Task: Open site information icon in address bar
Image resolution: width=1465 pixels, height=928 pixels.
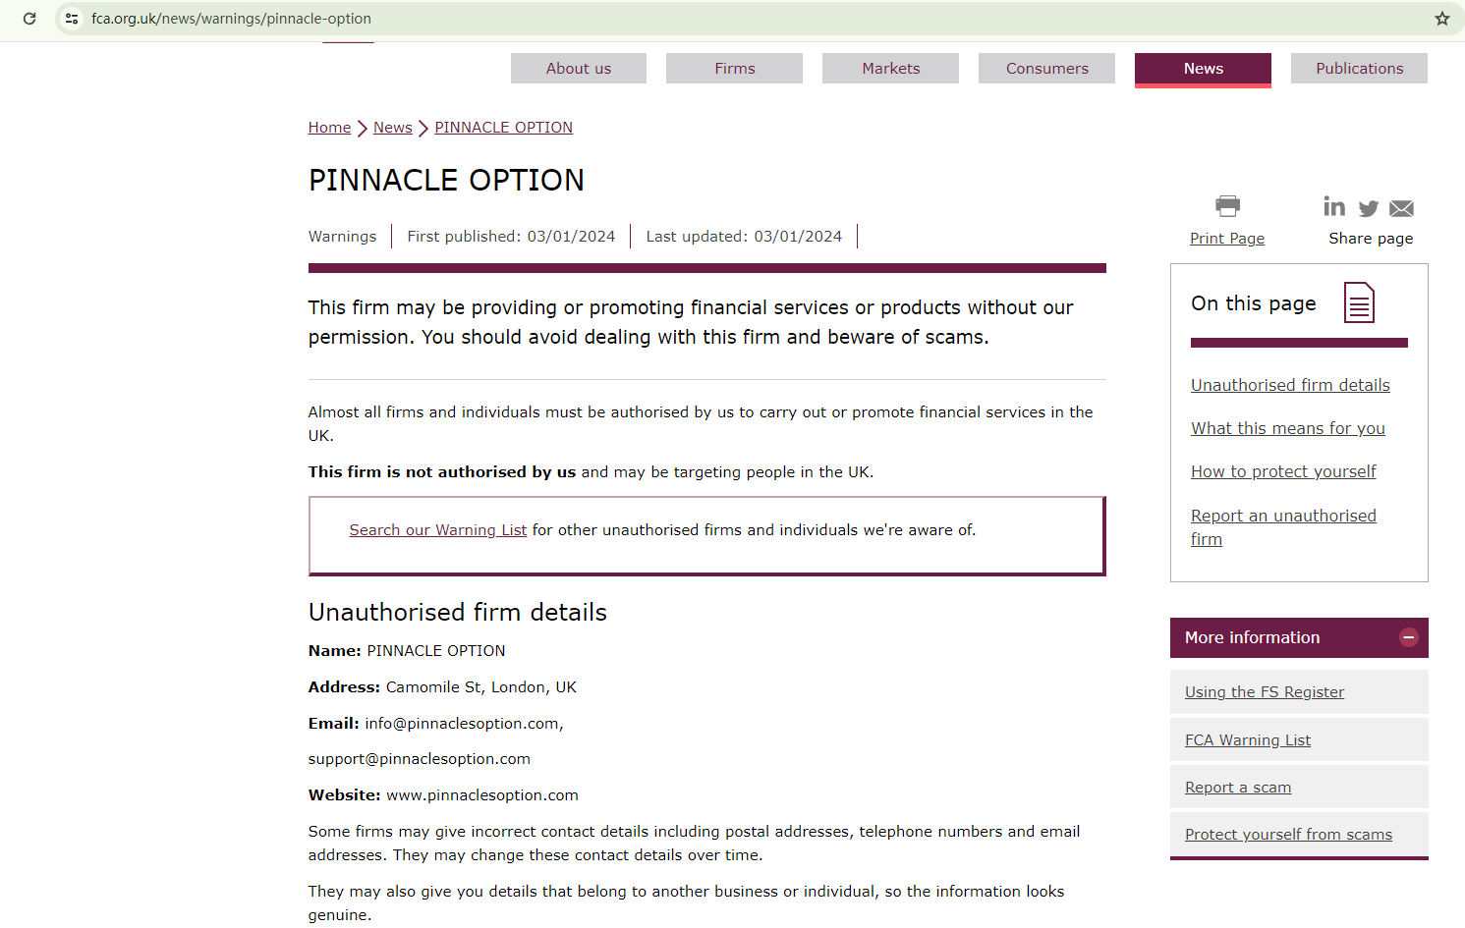Action: pos(72,19)
